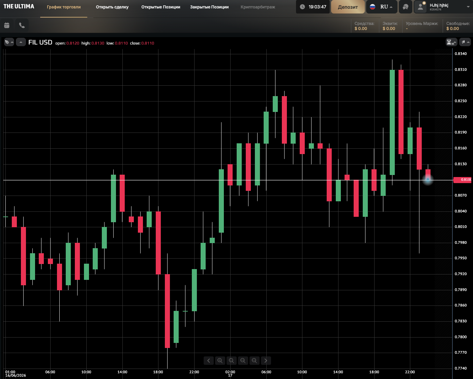Open the drawing tools pen dropdown
The width and height of the screenshot is (473, 379).
(9, 42)
